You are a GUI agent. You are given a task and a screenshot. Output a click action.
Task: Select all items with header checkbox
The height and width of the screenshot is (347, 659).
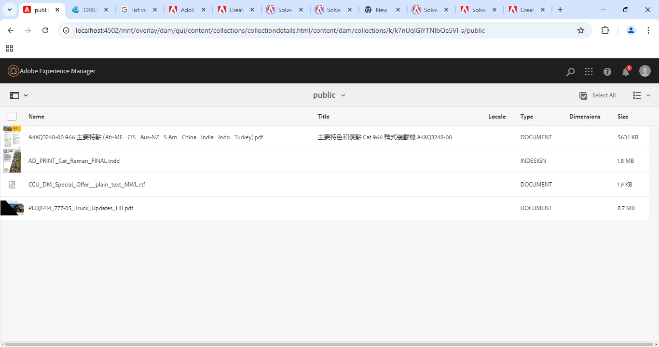click(12, 116)
